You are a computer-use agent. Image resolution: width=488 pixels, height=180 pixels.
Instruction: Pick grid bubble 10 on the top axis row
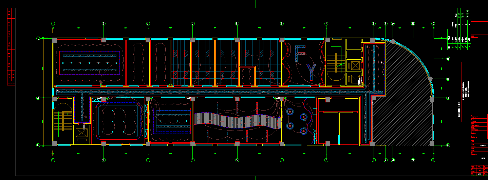coord(433,24)
